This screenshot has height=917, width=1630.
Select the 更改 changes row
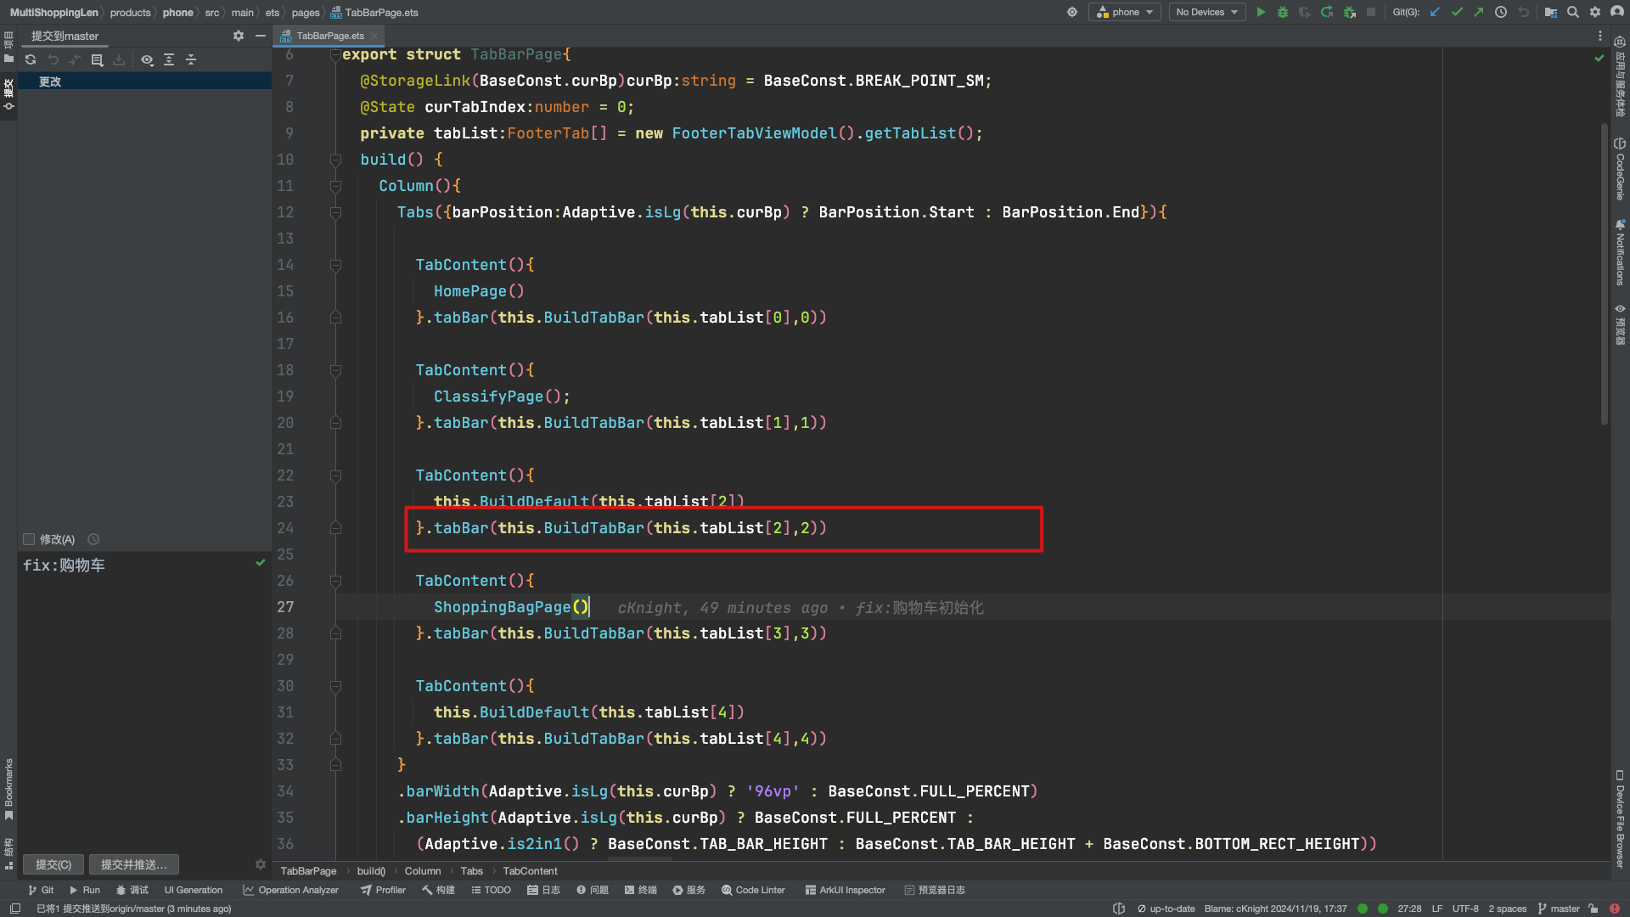pos(144,82)
